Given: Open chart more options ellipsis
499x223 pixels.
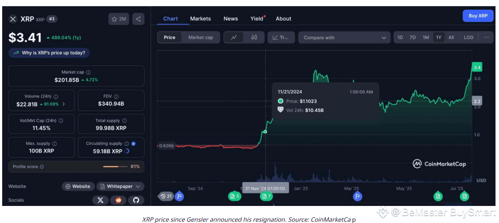Looking at the screenshot, I should [x=487, y=38].
